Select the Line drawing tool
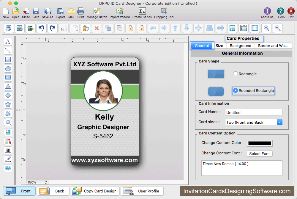 click(8, 51)
